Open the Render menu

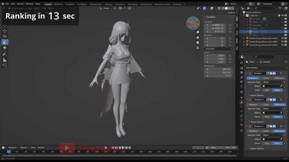click(20, 4)
